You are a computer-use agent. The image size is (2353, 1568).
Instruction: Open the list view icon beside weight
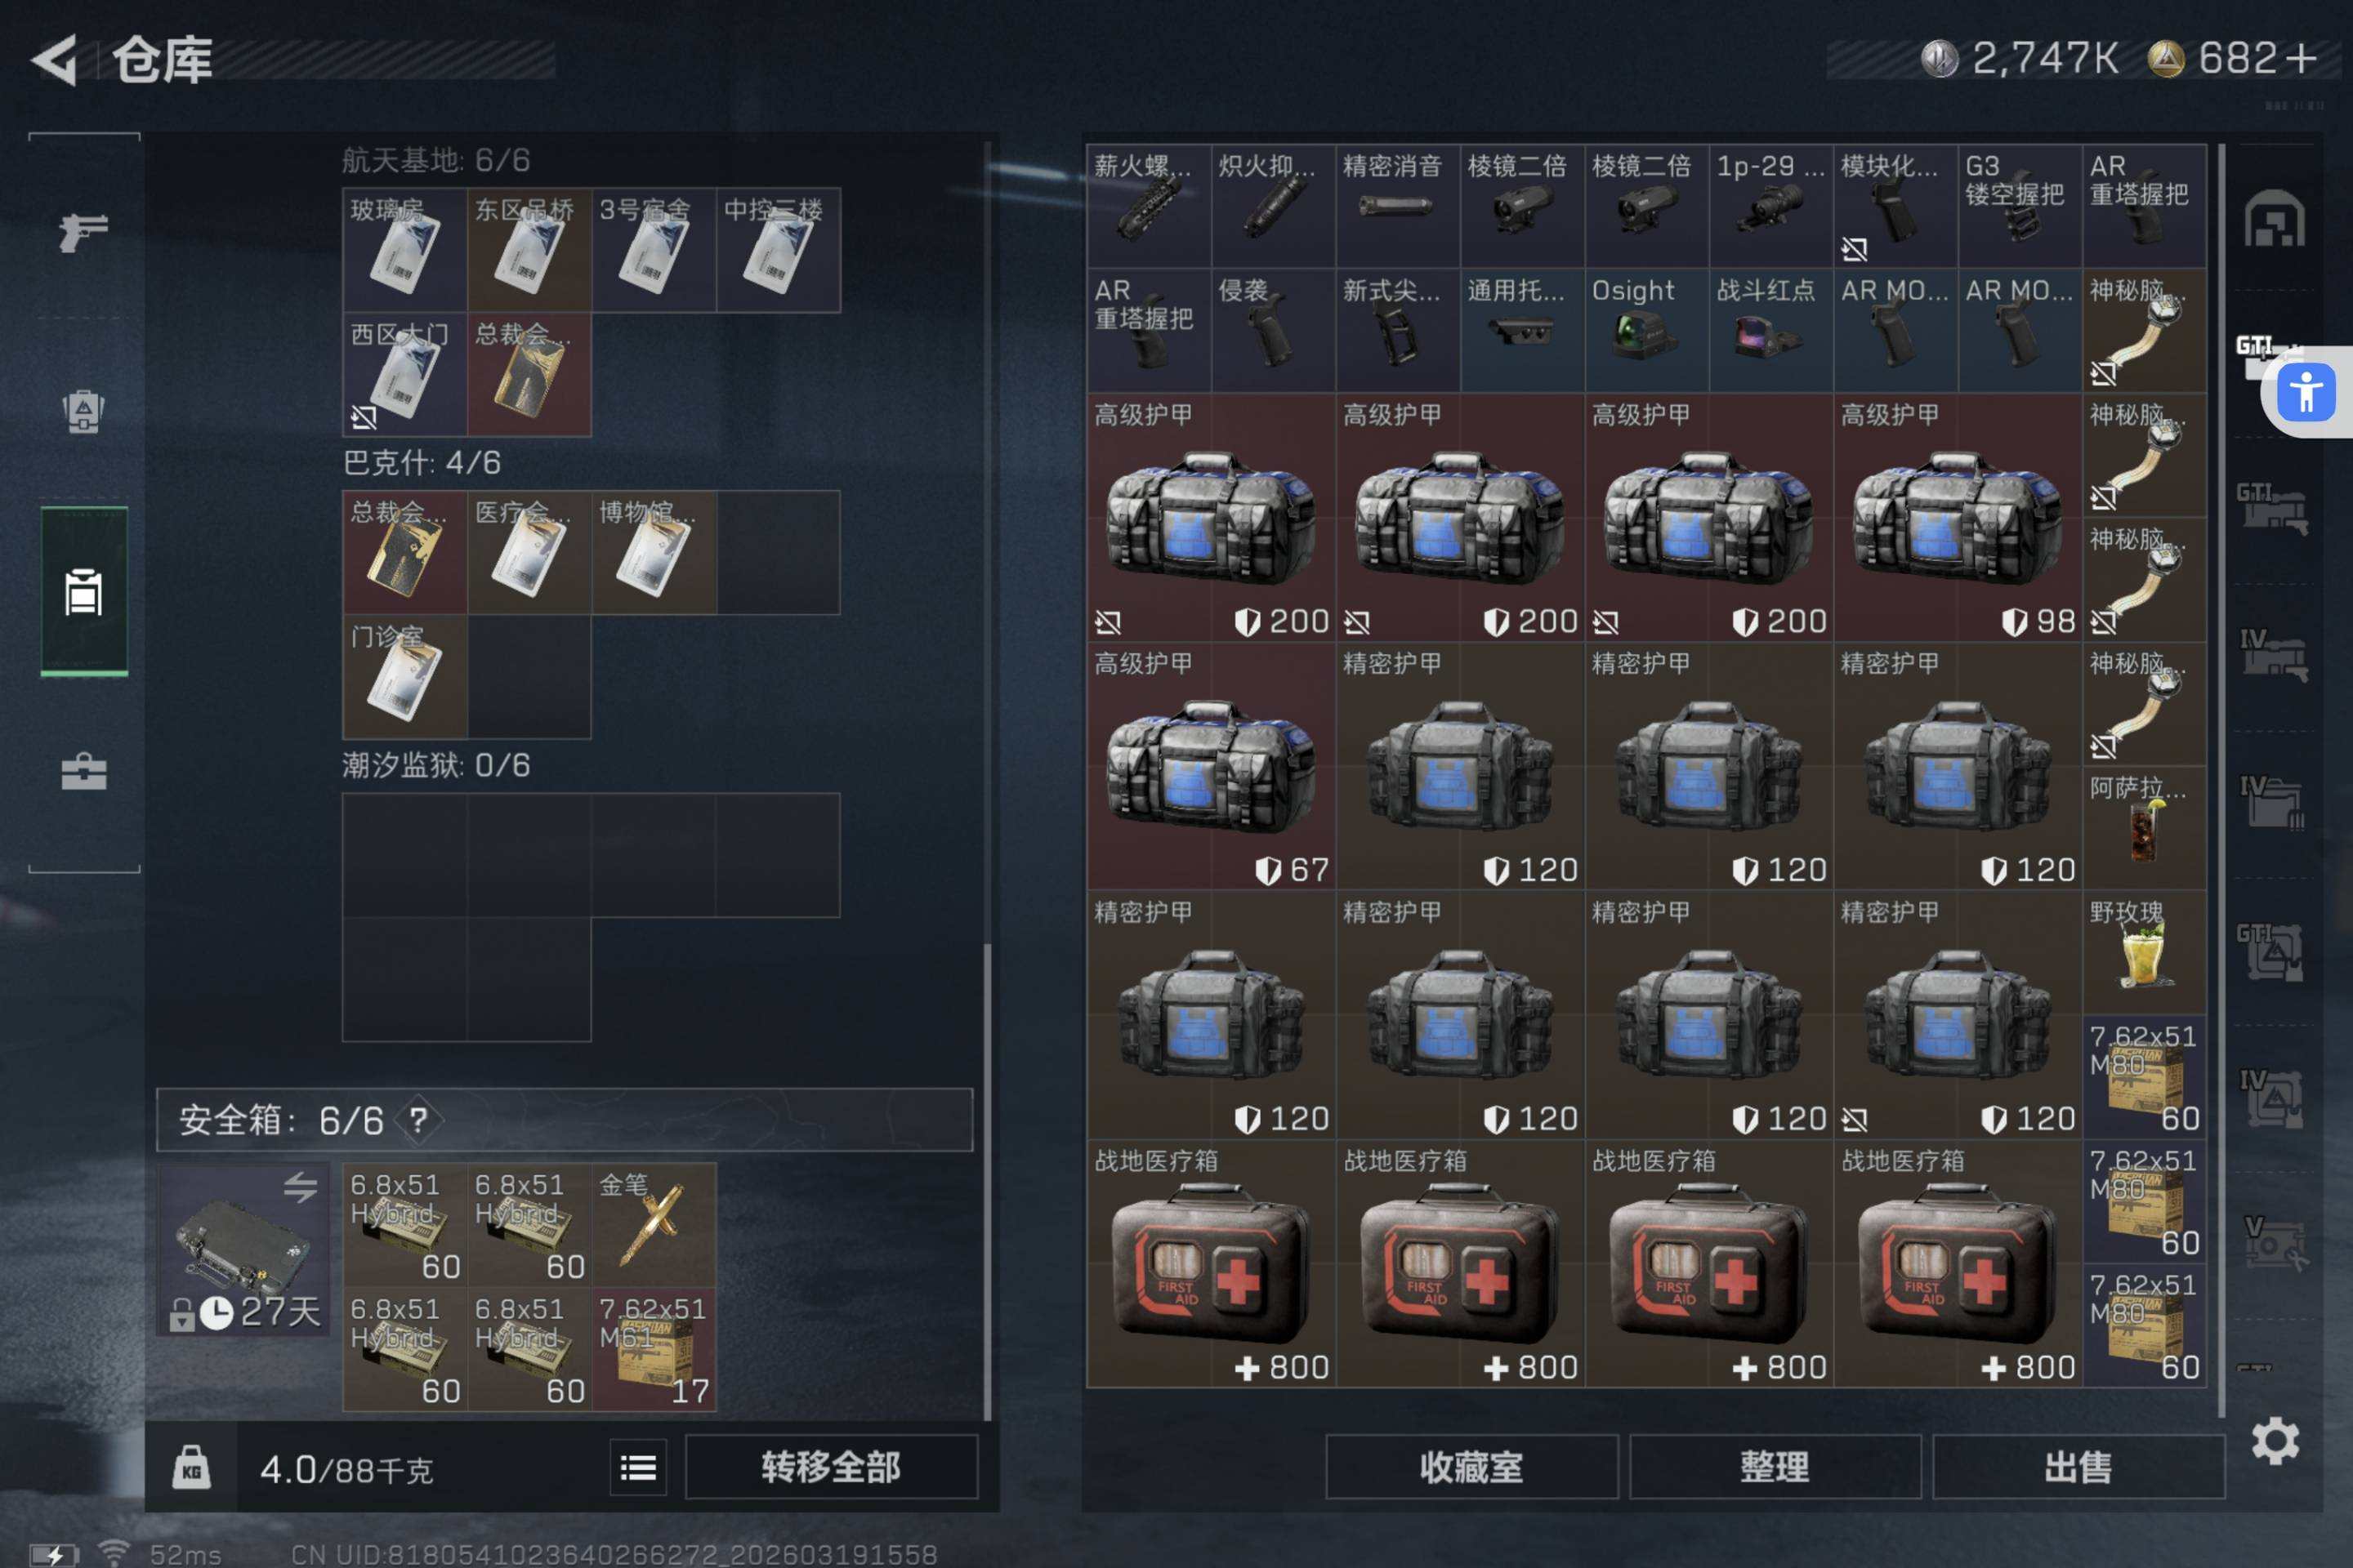tap(637, 1467)
